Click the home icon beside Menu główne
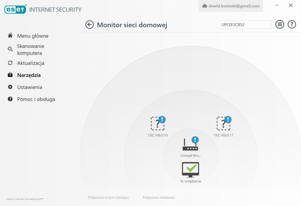The height and width of the screenshot is (206, 301). pyautogui.click(x=10, y=35)
